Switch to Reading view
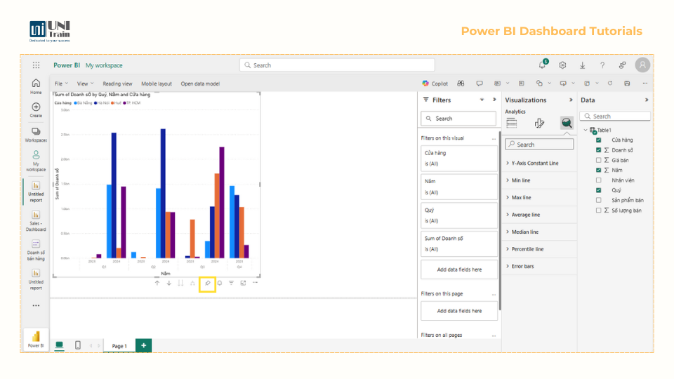Image resolution: width=674 pixels, height=379 pixels. tap(117, 84)
